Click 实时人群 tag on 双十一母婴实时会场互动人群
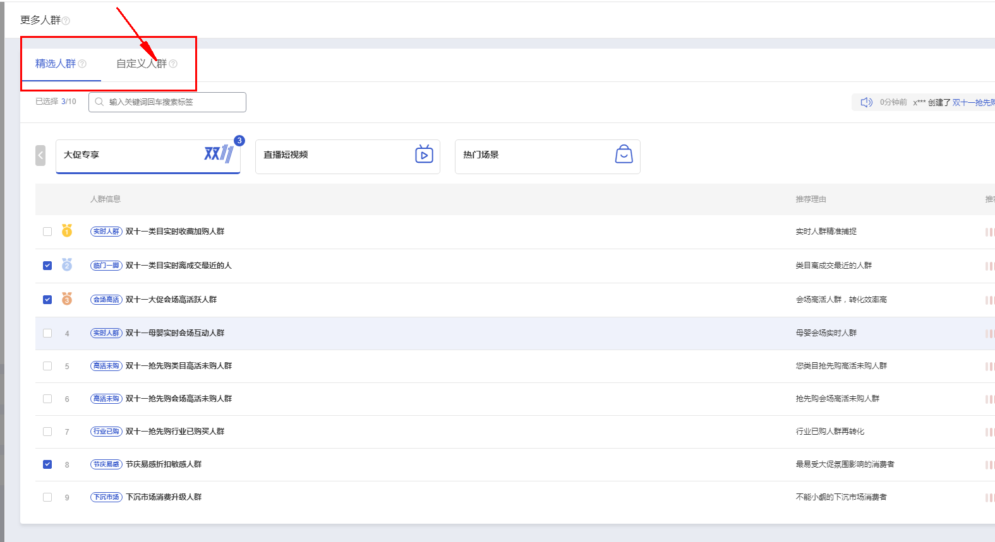This screenshot has width=995, height=542. click(x=106, y=333)
